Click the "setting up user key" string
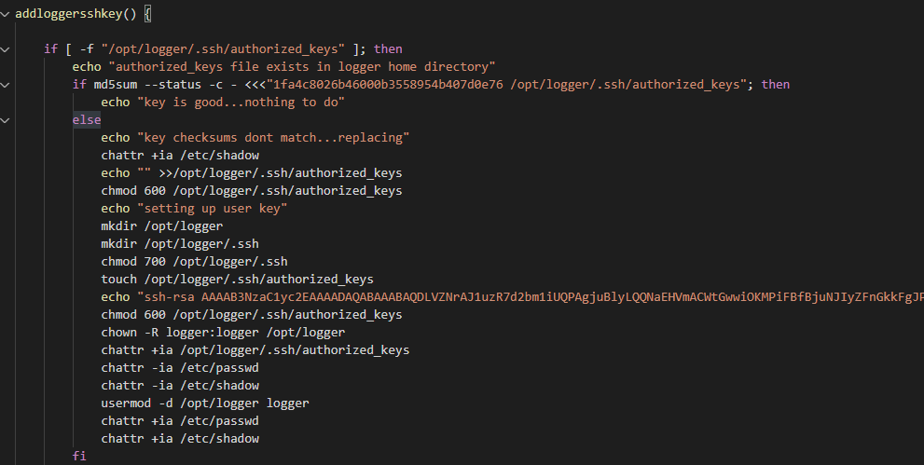Viewport: 924px width, 465px height. [213, 209]
